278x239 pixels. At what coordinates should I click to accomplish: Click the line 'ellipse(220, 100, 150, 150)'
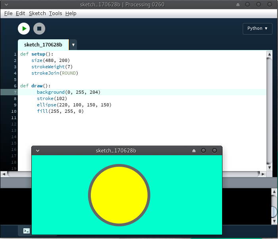[74, 105]
